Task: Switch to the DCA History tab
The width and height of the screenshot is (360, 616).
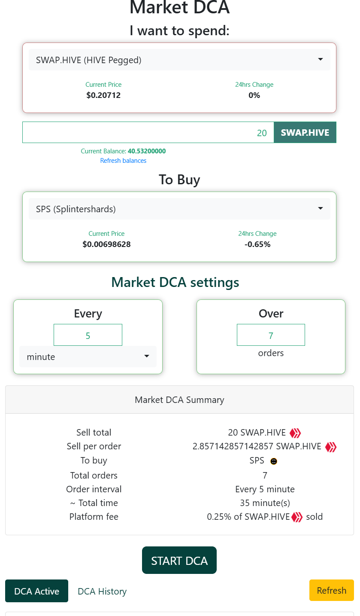Action: (x=102, y=592)
